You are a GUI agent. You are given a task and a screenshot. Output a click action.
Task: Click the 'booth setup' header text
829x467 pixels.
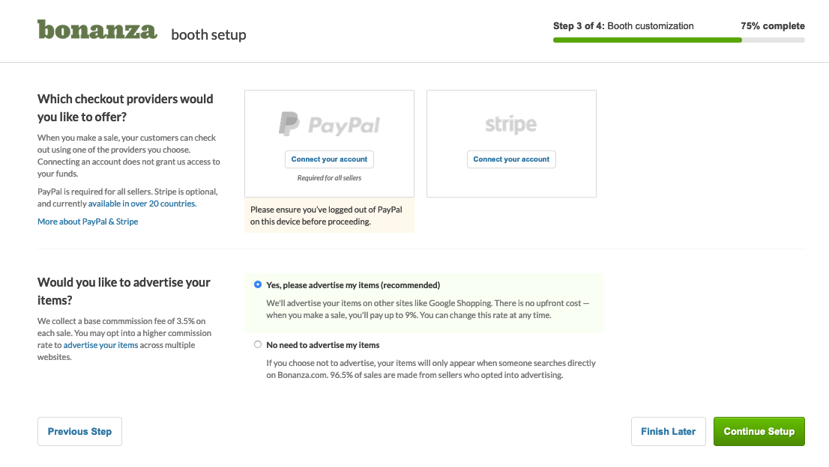click(x=209, y=35)
